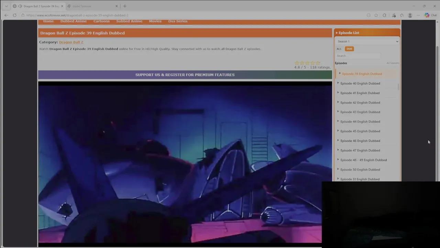The width and height of the screenshot is (440, 248).
Task: Open Episode 42 English Dubbed
Action: click(360, 103)
